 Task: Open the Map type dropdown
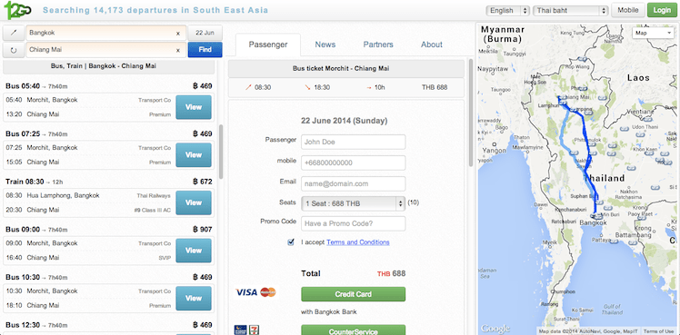(652, 33)
